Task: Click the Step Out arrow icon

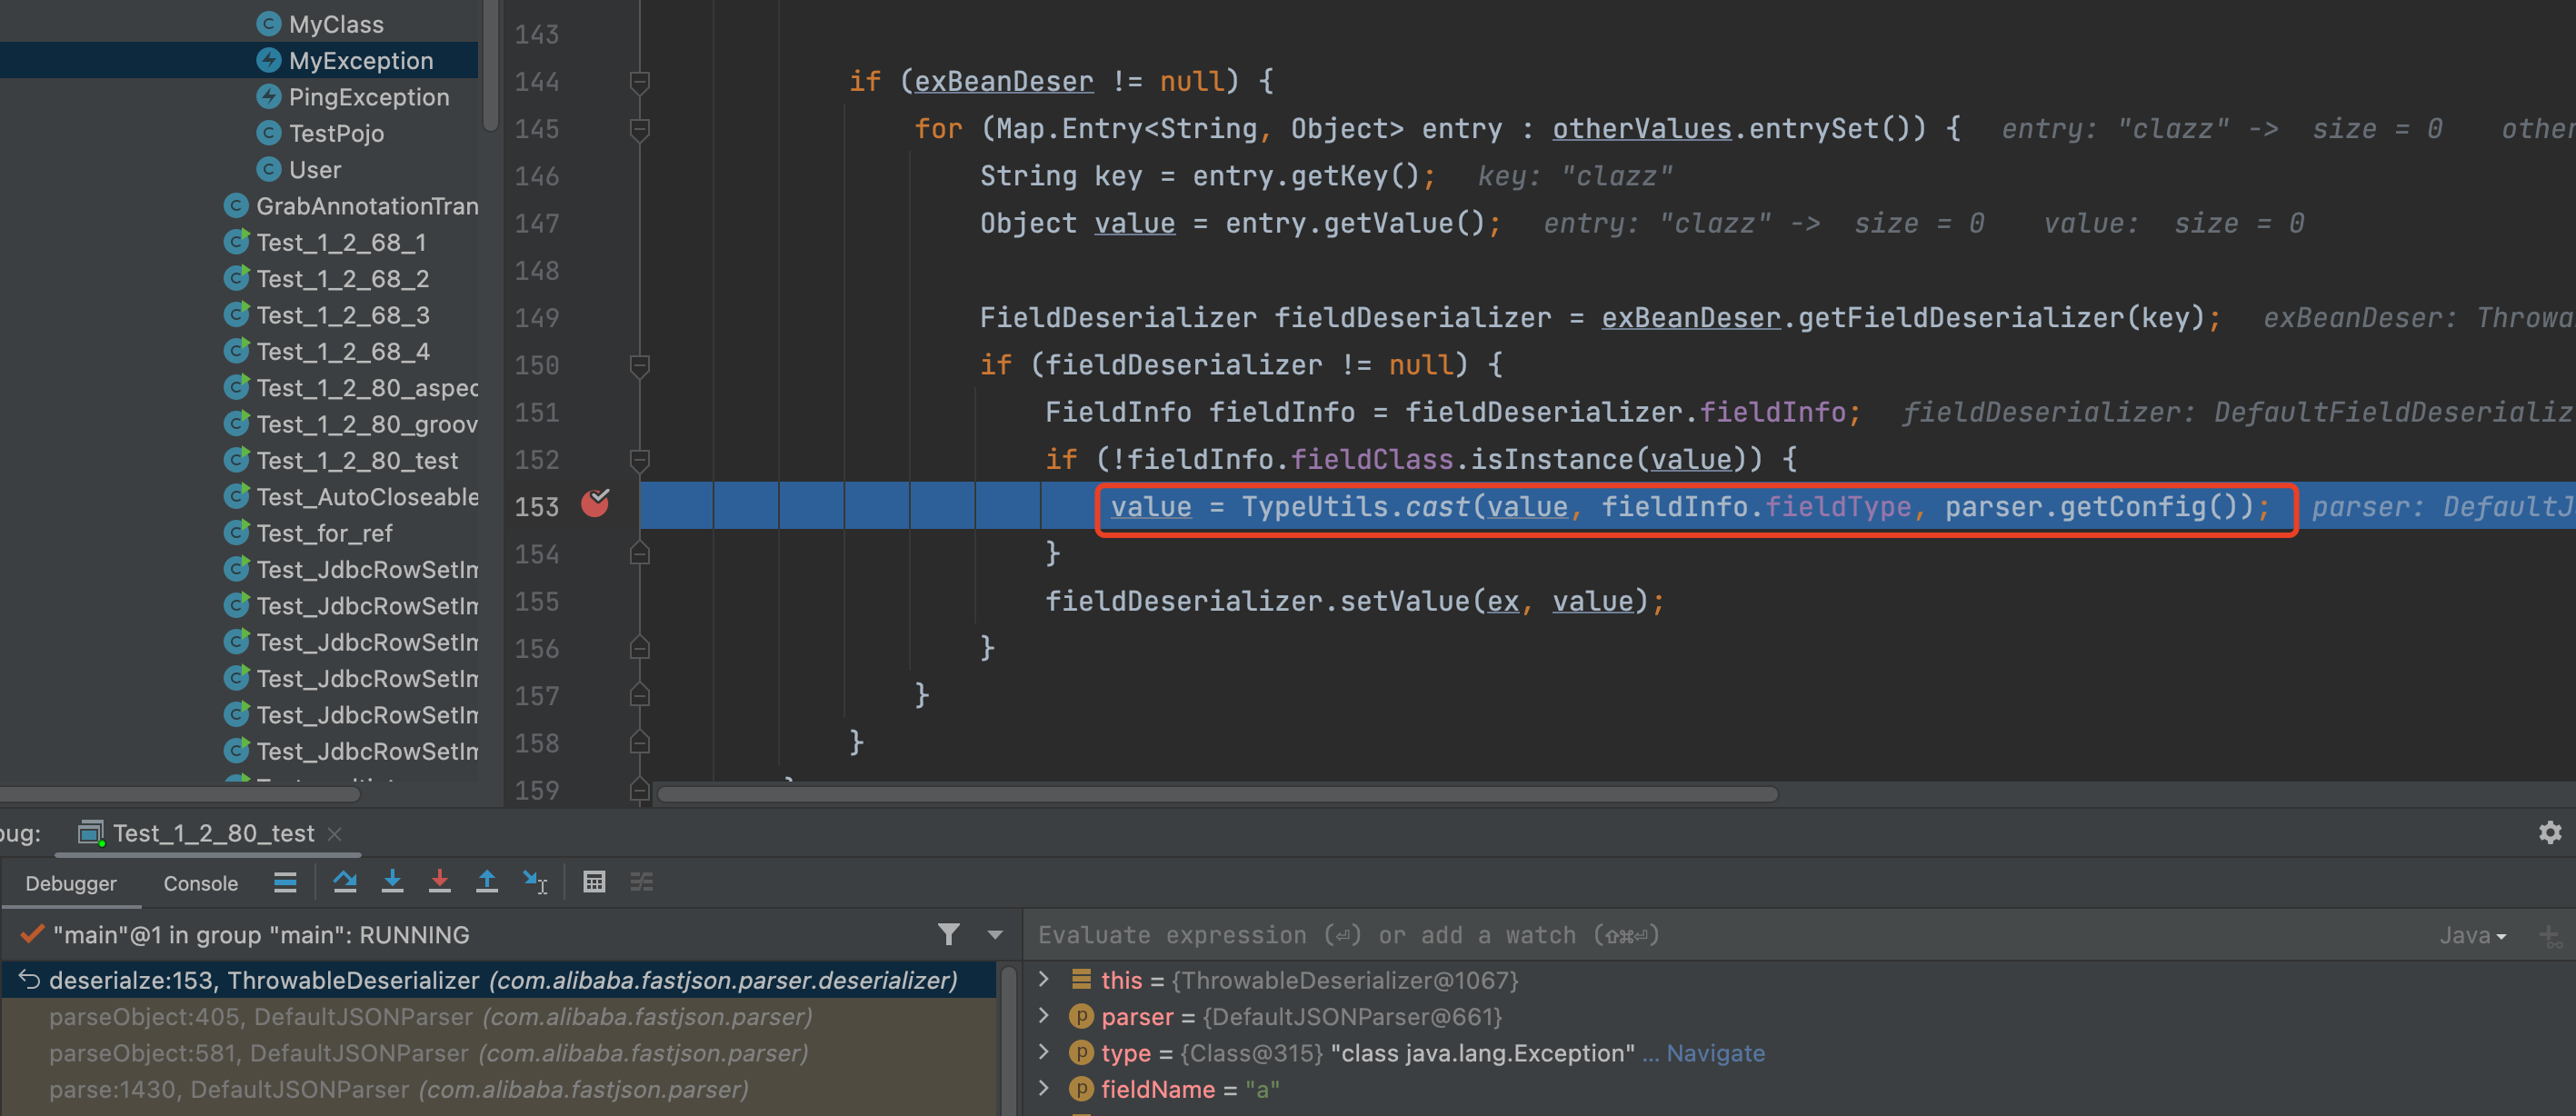Action: pos(487,882)
